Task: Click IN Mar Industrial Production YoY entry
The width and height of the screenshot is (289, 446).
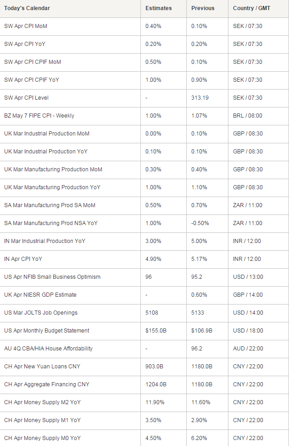Action: coord(44,241)
